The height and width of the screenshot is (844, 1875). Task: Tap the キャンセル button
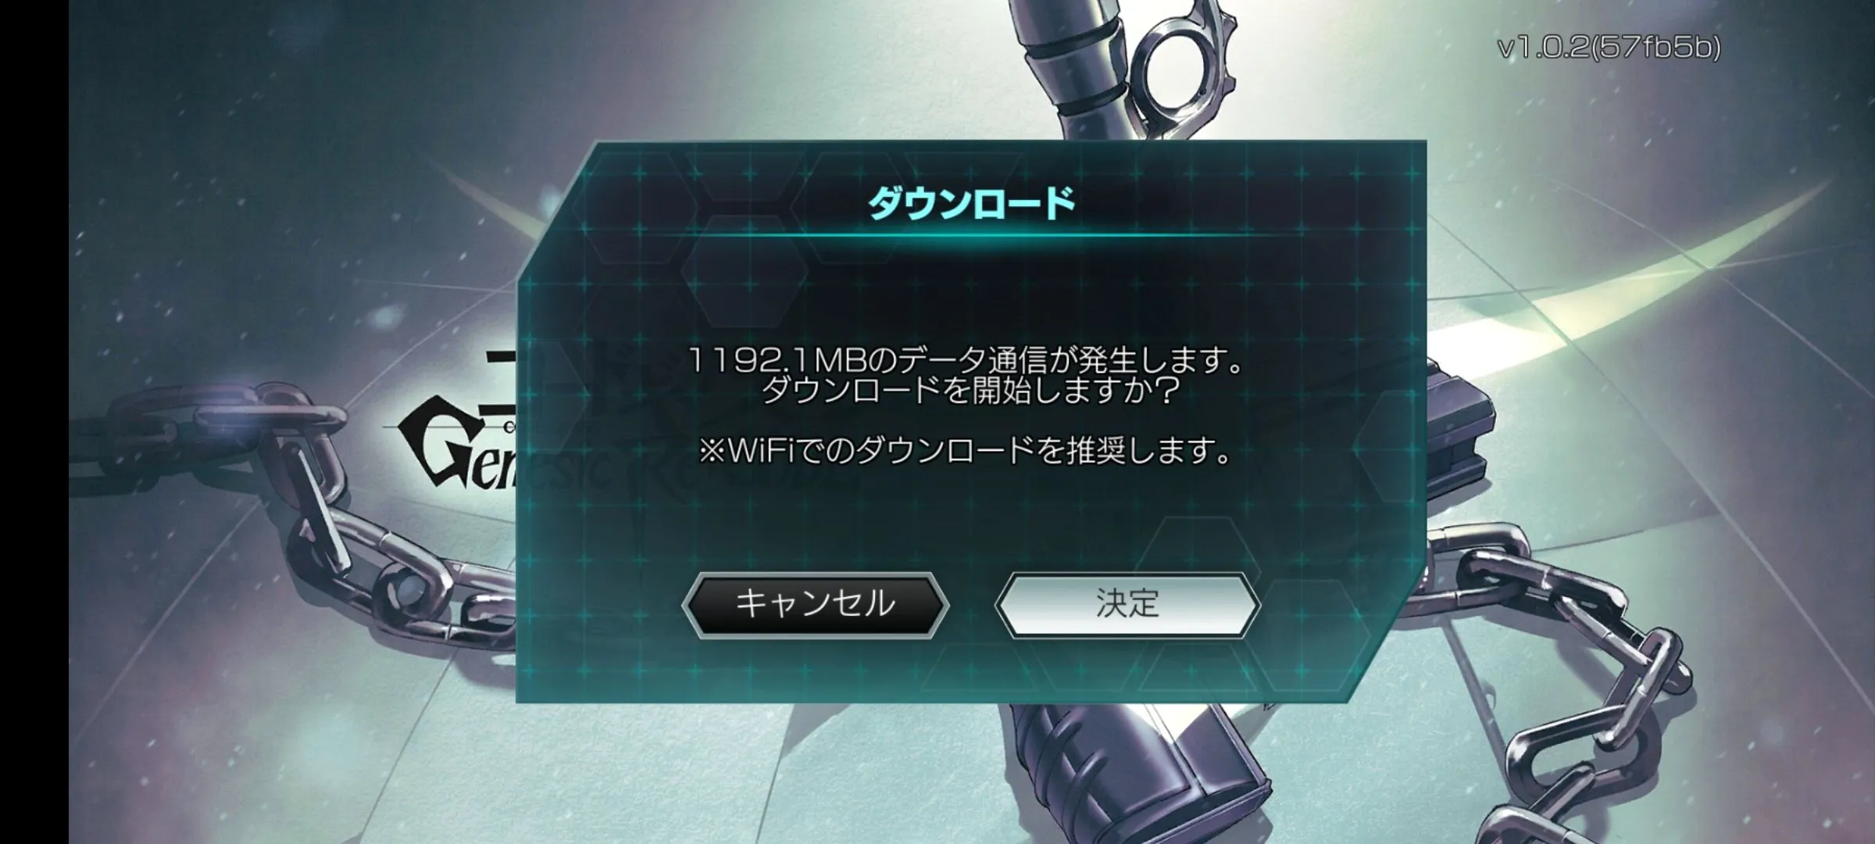(815, 605)
